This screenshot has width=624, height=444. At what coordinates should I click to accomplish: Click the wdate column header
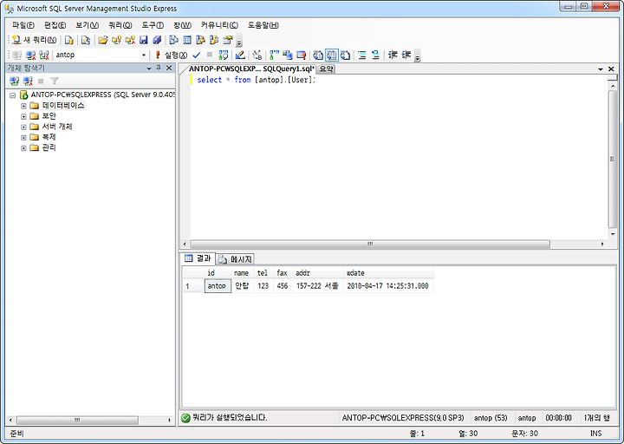click(388, 273)
